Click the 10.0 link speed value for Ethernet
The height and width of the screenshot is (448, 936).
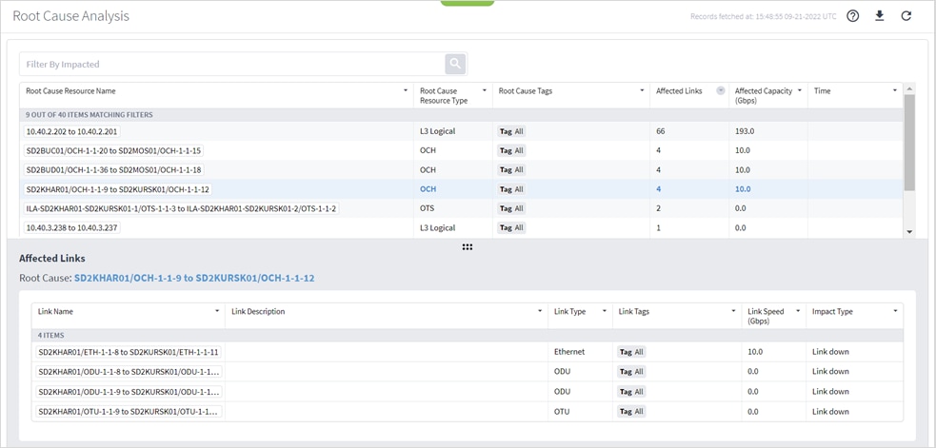click(754, 352)
